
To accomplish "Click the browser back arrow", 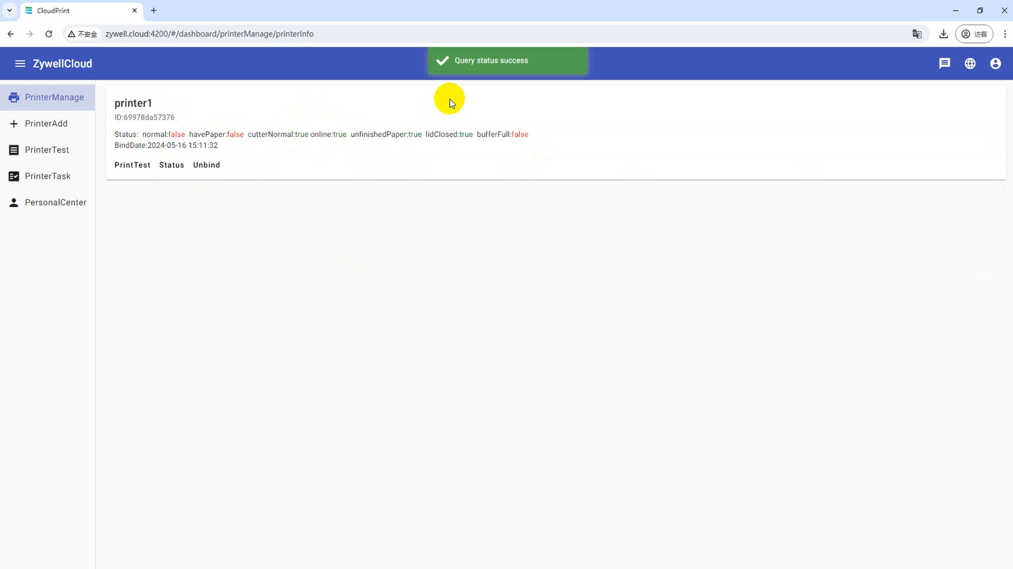I will pos(11,34).
